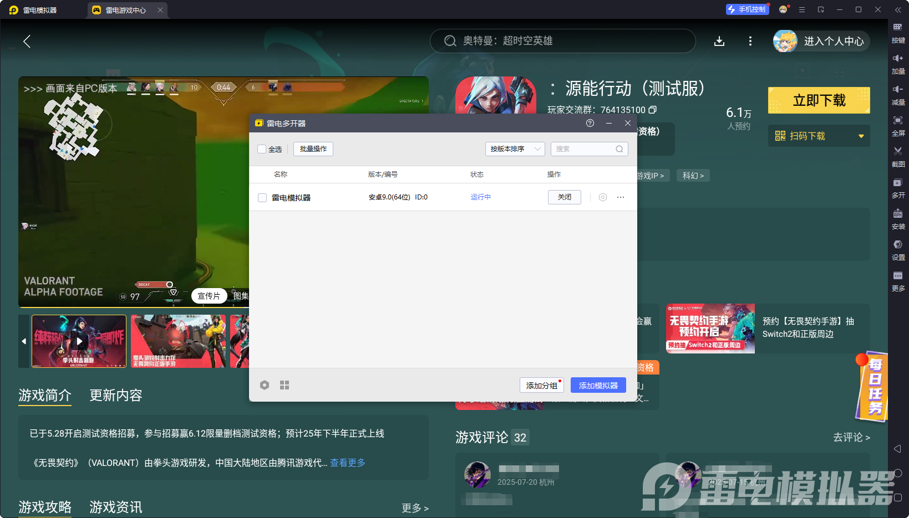Open the 无畏契约手游 预约开启 promo thumbnail

coord(710,329)
